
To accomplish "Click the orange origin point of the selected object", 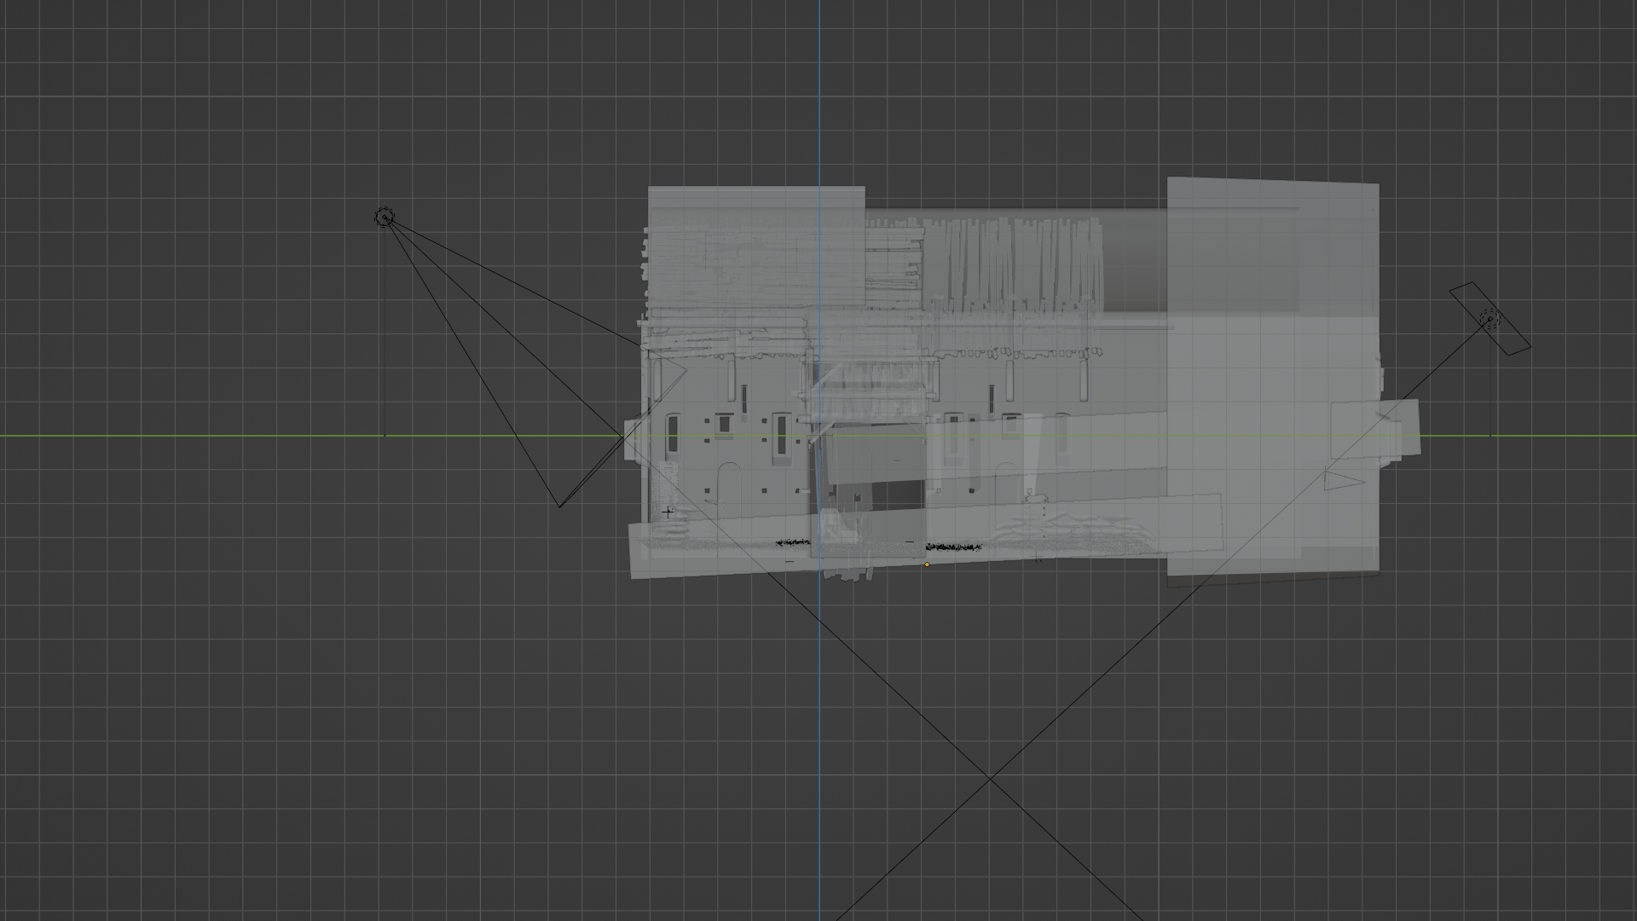I will point(927,565).
